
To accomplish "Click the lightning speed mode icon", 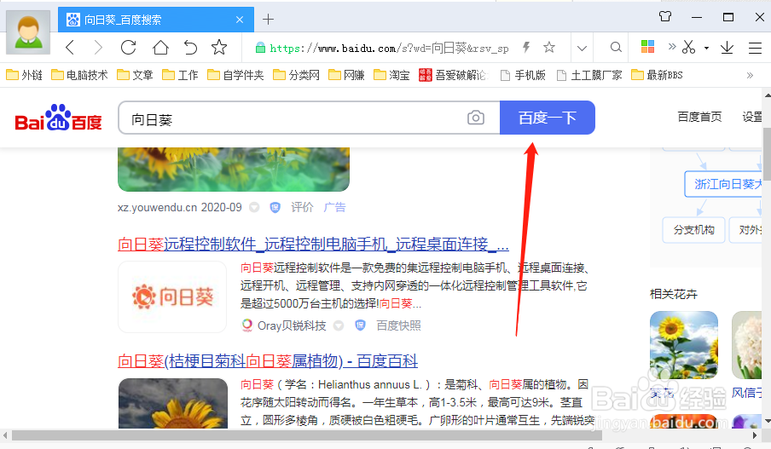I will coord(526,47).
